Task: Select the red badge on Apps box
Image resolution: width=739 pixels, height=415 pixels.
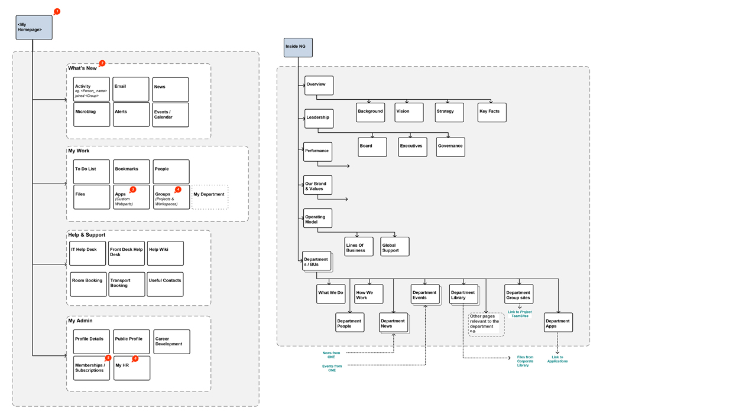Action: (133, 189)
